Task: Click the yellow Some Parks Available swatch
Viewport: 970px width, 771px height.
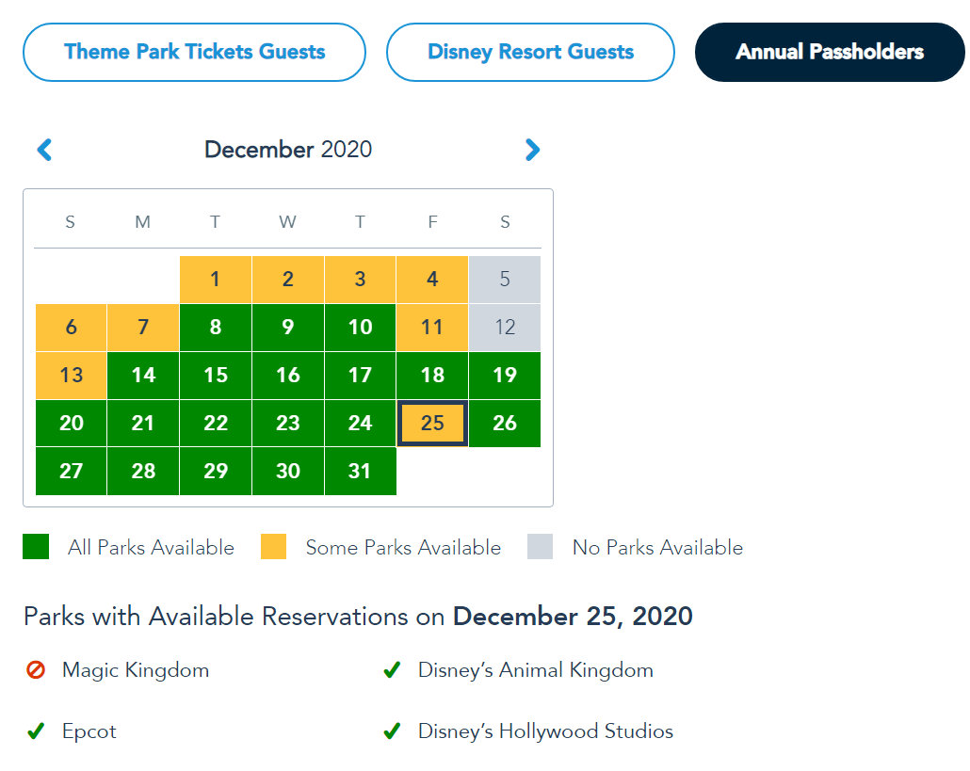Action: 273,547
